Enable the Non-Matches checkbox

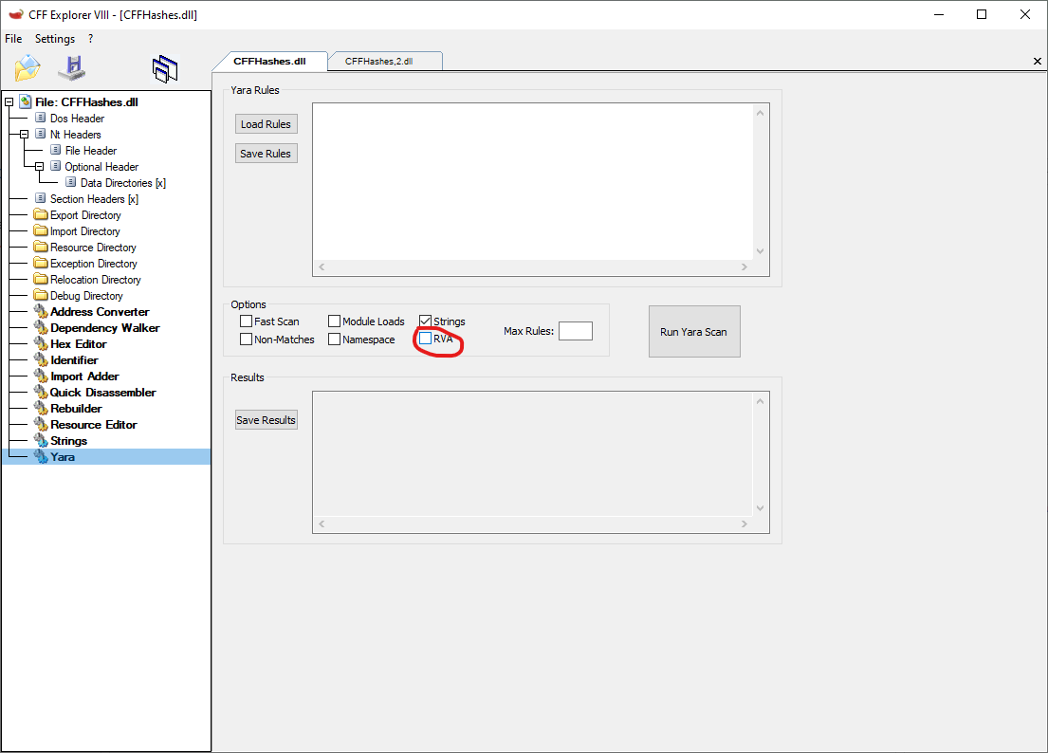(x=246, y=340)
